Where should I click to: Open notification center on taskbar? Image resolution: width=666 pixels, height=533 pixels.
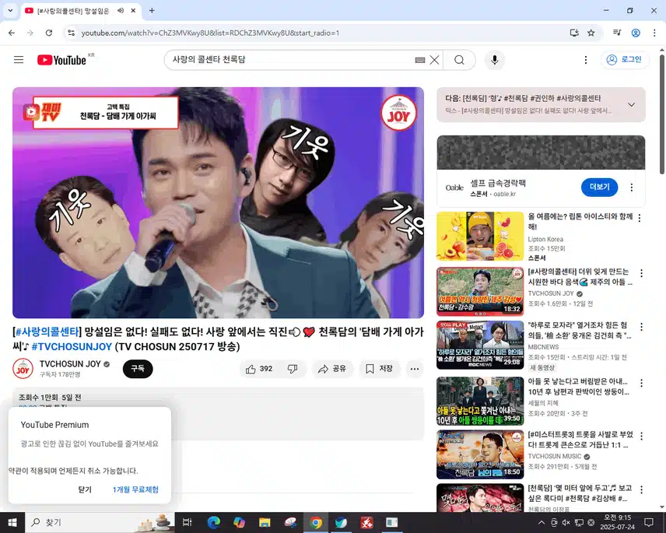[x=649, y=522]
